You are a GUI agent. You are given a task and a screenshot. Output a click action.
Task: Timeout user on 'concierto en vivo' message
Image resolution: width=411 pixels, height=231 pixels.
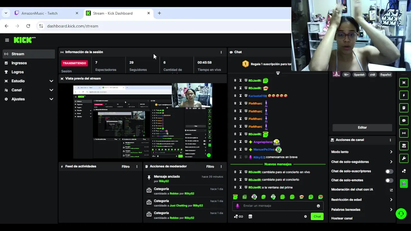(x=240, y=172)
